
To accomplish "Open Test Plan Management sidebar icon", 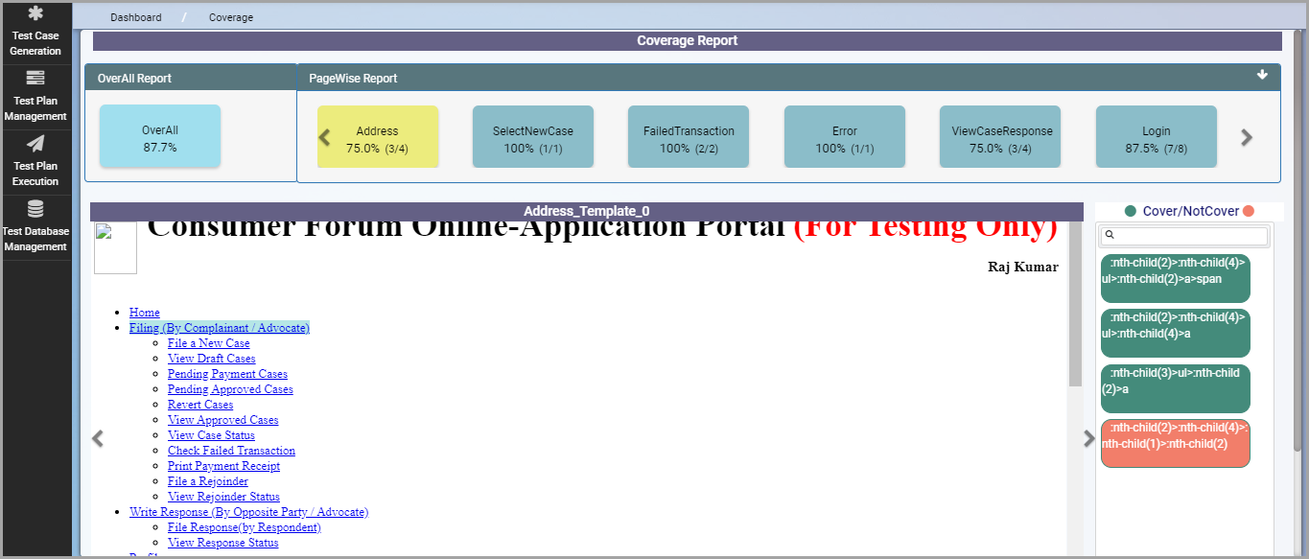I will pos(35,79).
